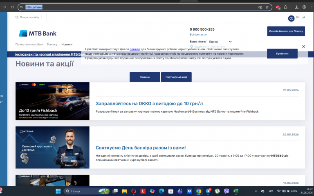Open Microsoft Edge from taskbar
The width and height of the screenshot is (314, 196).
[x=161, y=191]
